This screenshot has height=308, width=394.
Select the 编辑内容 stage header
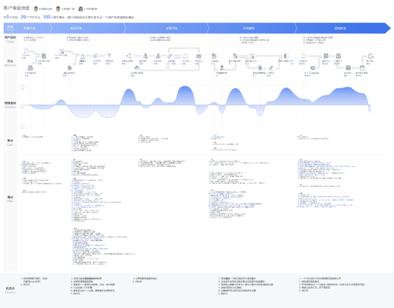tap(76, 28)
